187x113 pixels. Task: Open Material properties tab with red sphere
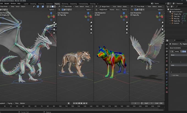[x=167, y=88]
